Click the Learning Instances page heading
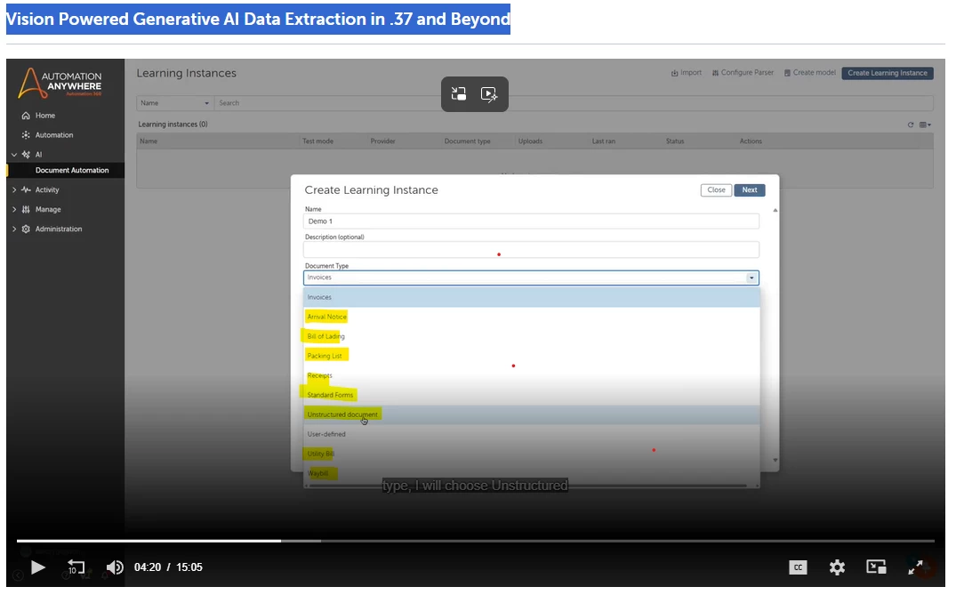The image size is (956, 611). [186, 73]
